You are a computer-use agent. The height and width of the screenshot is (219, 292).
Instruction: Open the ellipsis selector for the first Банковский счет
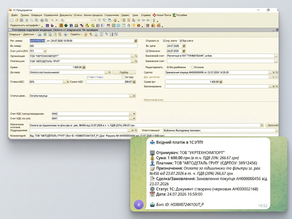pos(276,56)
